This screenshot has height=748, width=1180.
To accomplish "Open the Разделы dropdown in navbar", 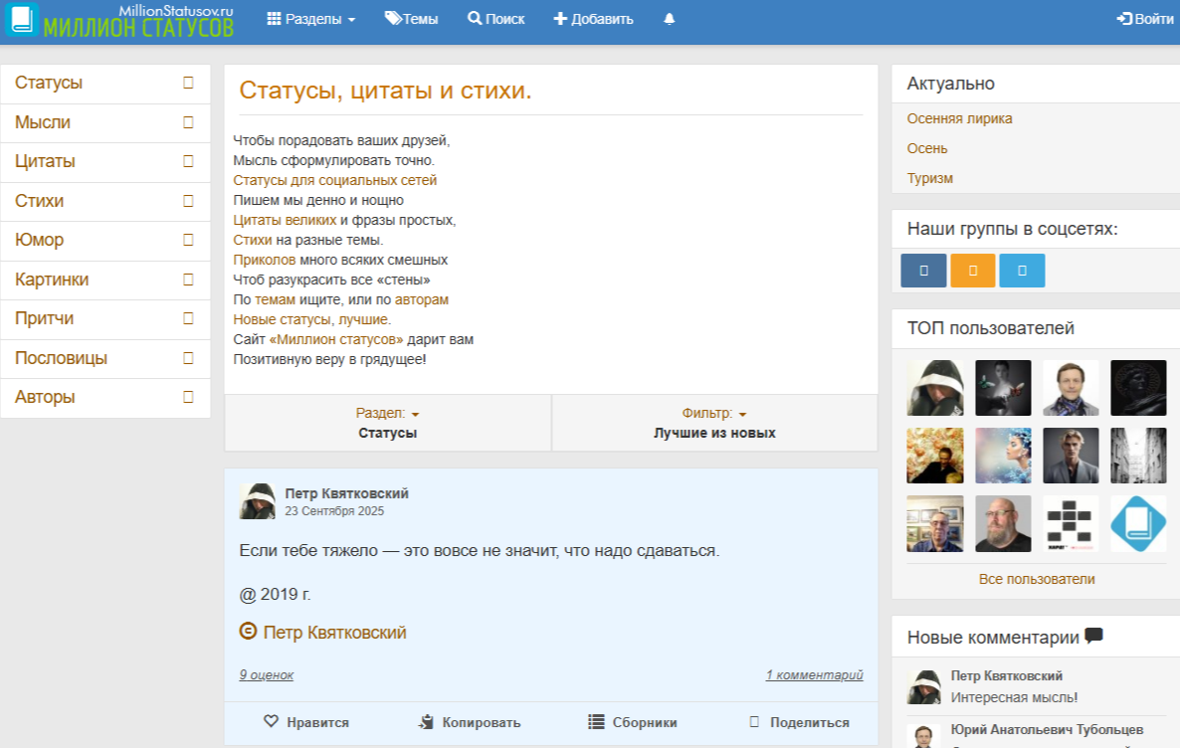I will coord(311,19).
